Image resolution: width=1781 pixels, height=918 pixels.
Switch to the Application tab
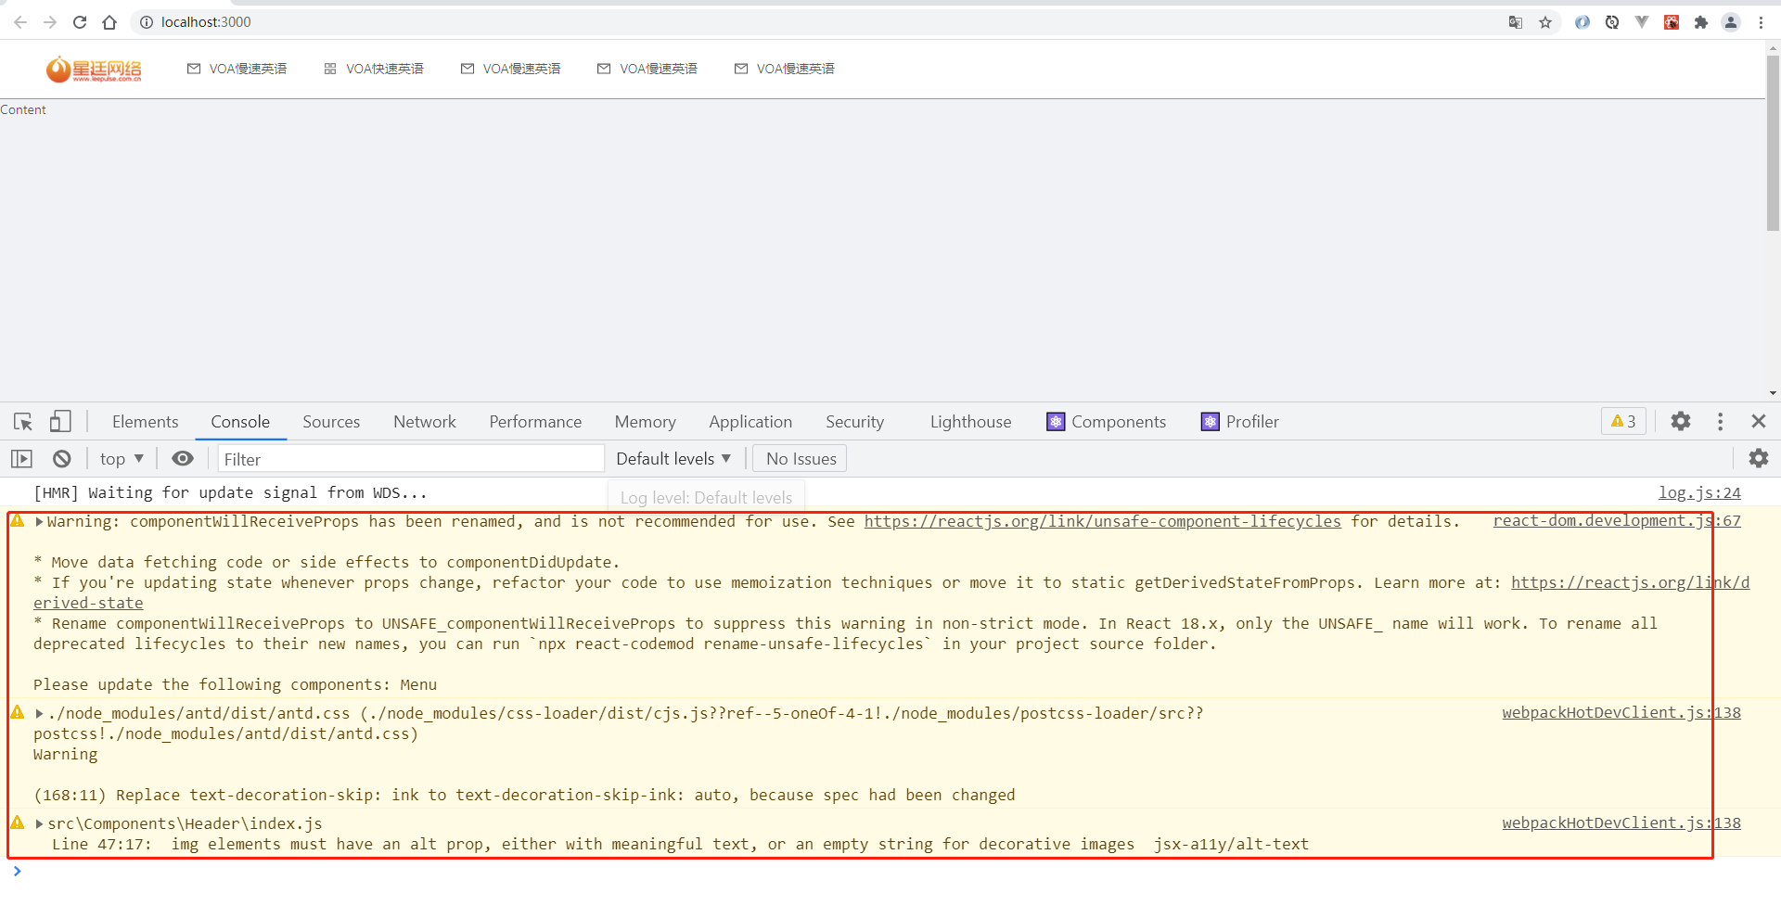coord(750,422)
